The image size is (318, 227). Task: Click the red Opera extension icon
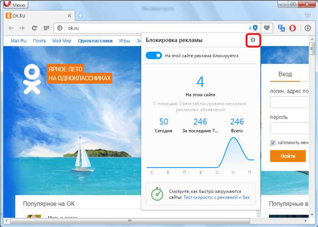pyautogui.click(x=293, y=28)
